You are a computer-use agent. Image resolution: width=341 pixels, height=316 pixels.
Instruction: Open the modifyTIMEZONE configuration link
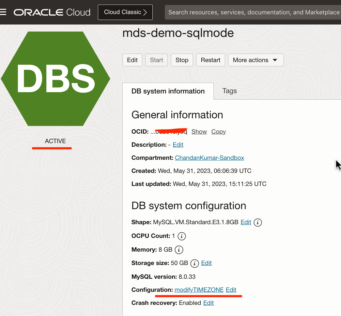coord(199,290)
